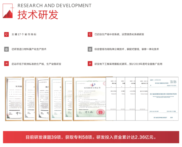The image size is (182, 147).
Task: Click the tools icon beside 研发地下工程采用装配式建筑
Action: coord(90,64)
